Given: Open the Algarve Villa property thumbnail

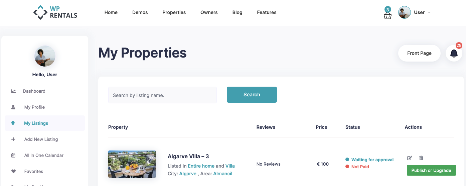Looking at the screenshot, I should (132, 164).
